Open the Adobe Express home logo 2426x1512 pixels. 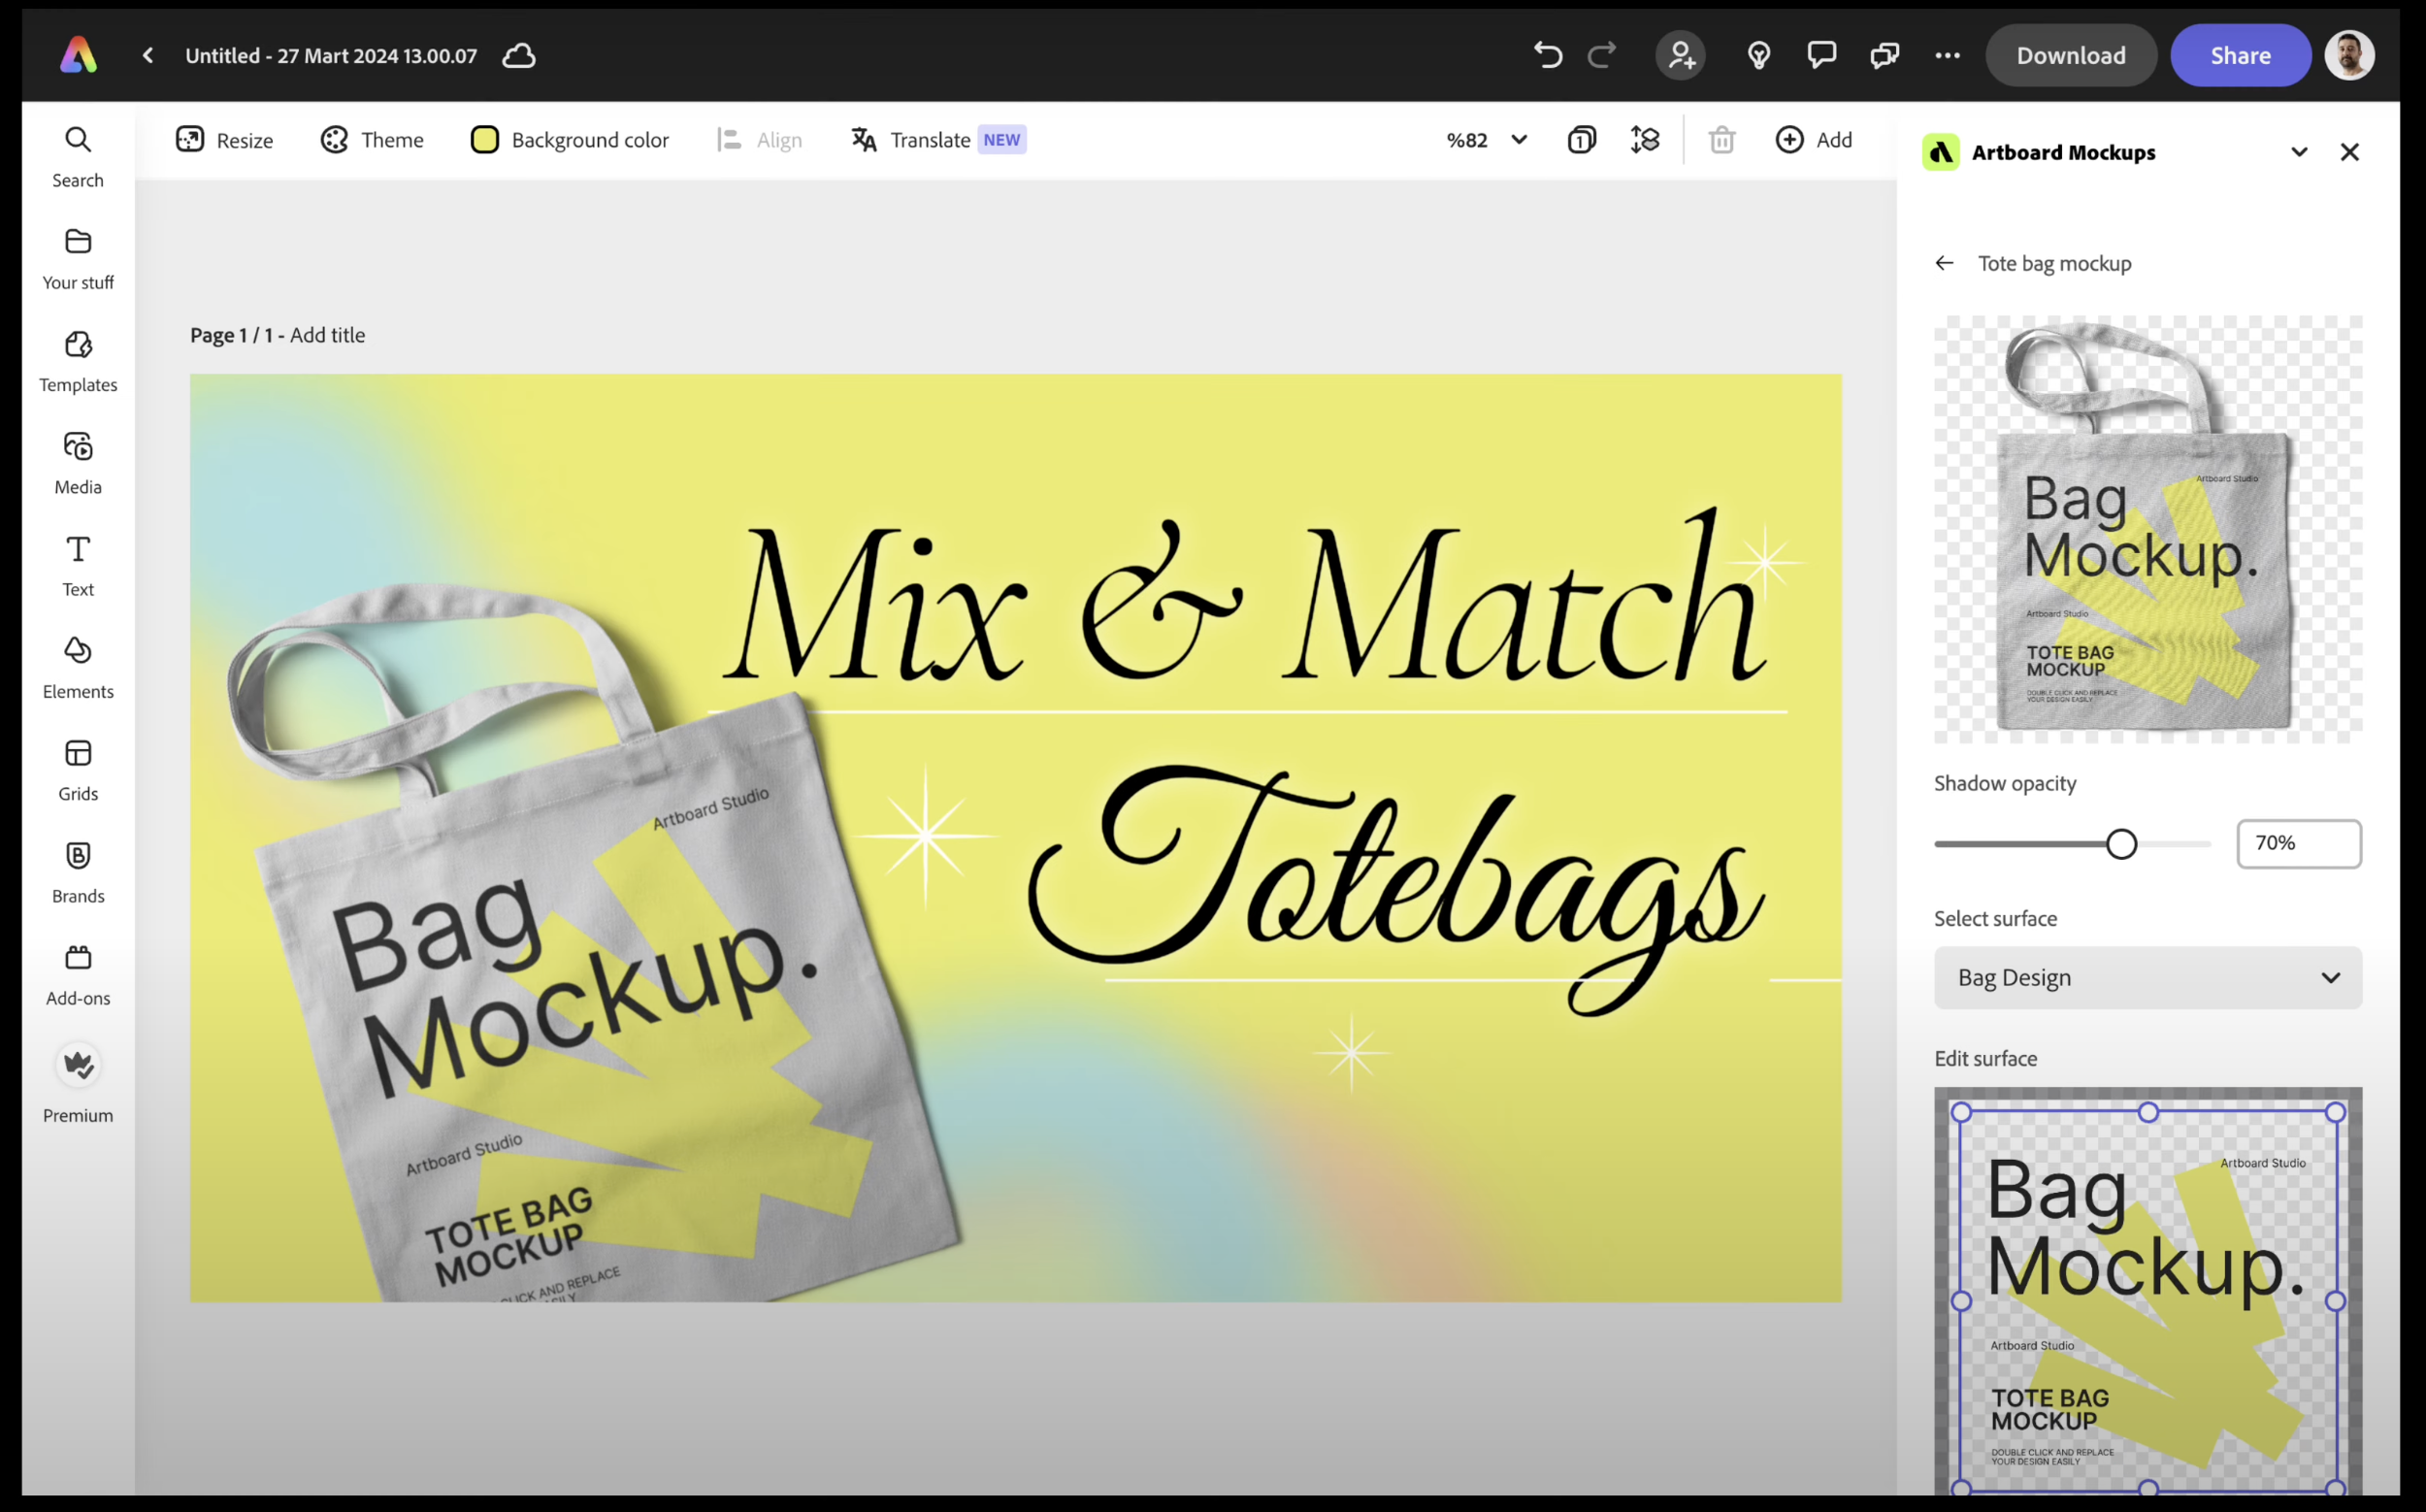78,55
